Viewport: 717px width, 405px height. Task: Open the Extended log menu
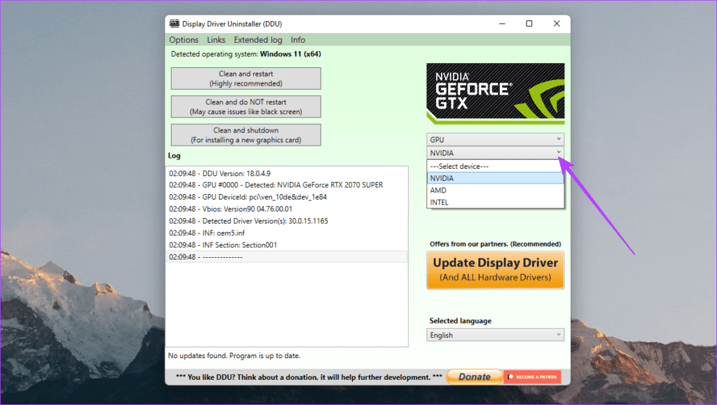(x=258, y=39)
